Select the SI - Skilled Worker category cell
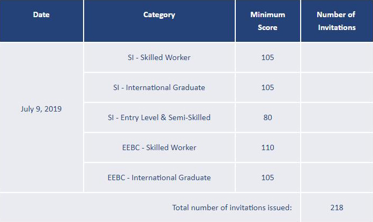 tap(159, 57)
